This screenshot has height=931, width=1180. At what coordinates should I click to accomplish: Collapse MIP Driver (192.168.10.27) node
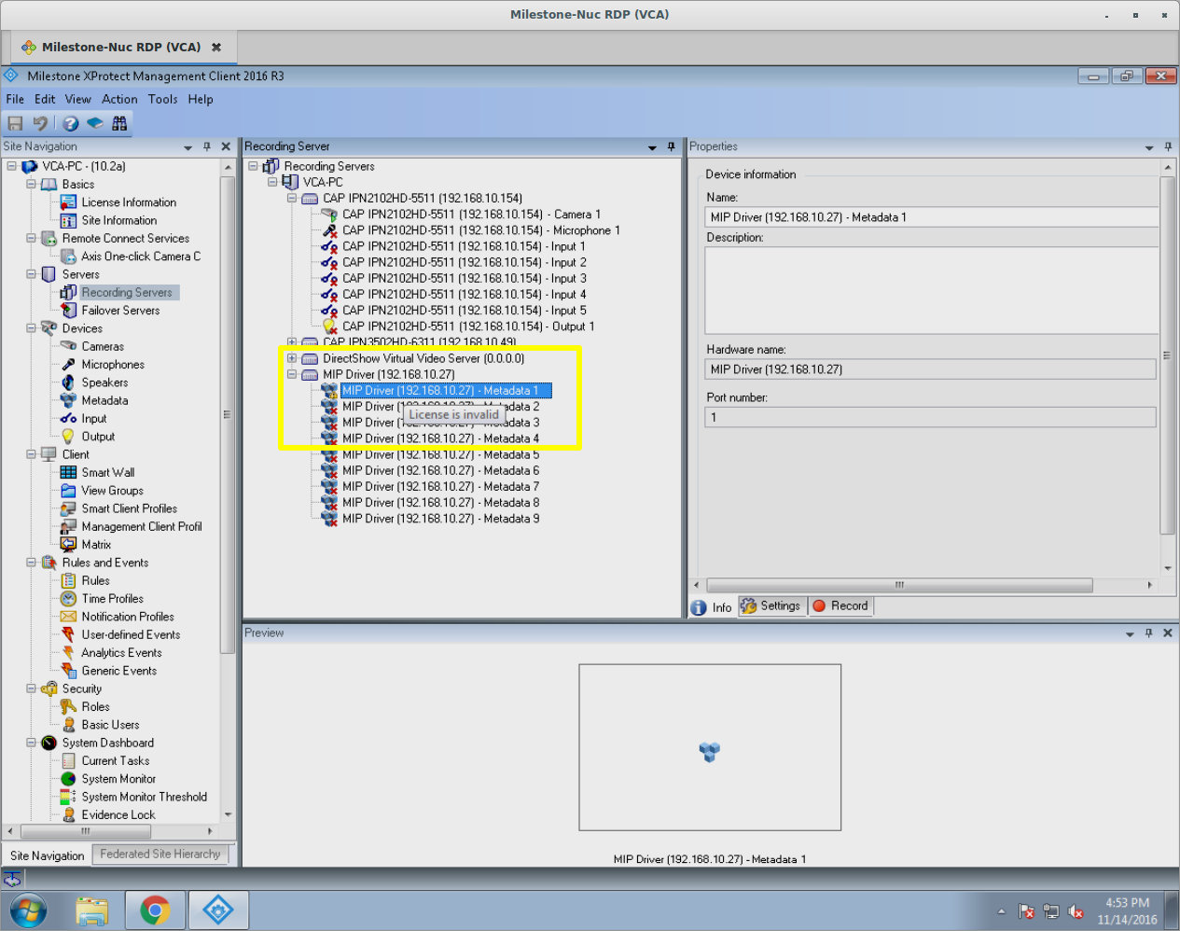tap(292, 374)
